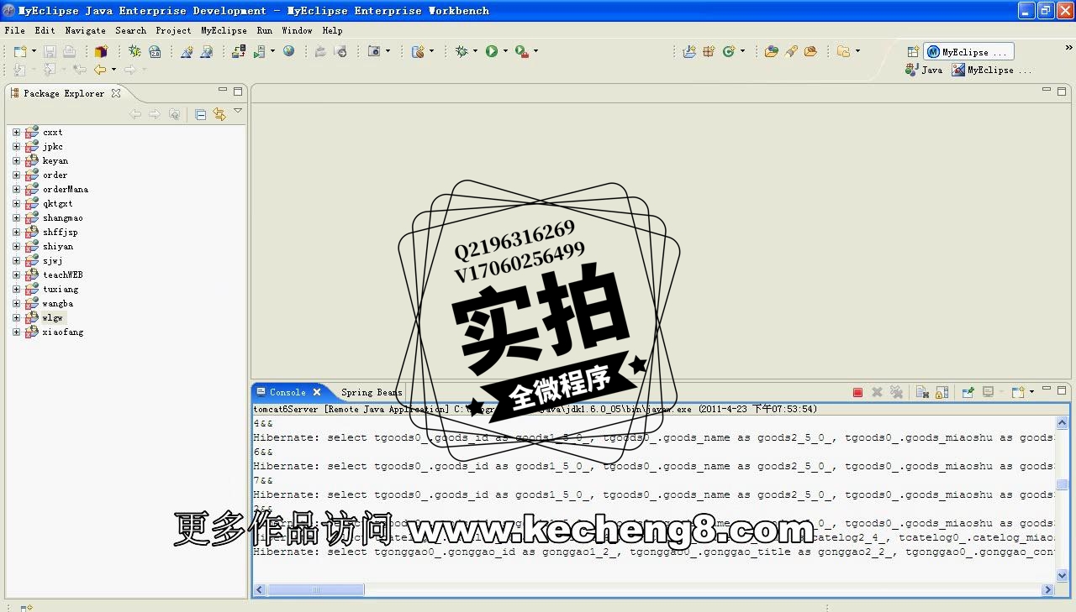This screenshot has width=1076, height=612.
Task: Click the Open Perspective icon
Action: coord(913,52)
